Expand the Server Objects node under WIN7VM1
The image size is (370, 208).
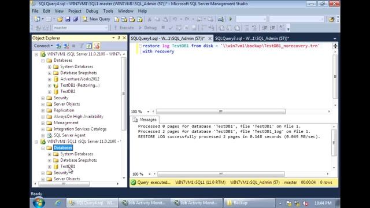pos(43,104)
